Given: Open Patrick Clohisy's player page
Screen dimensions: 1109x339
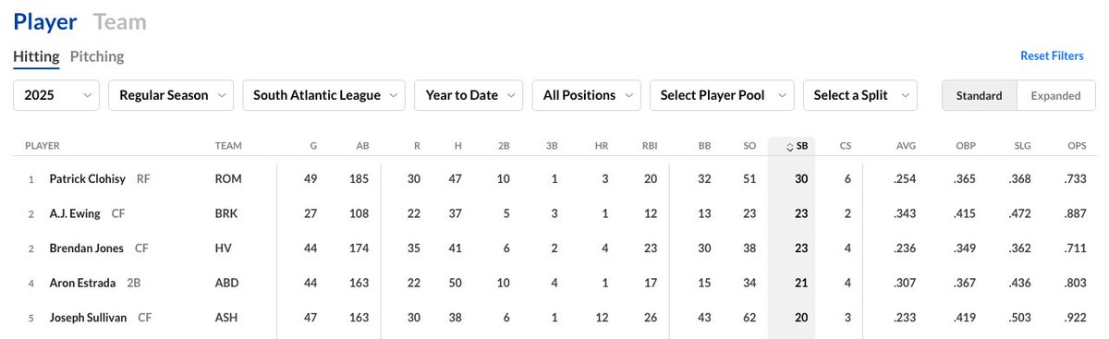Looking at the screenshot, I should coord(89,179).
